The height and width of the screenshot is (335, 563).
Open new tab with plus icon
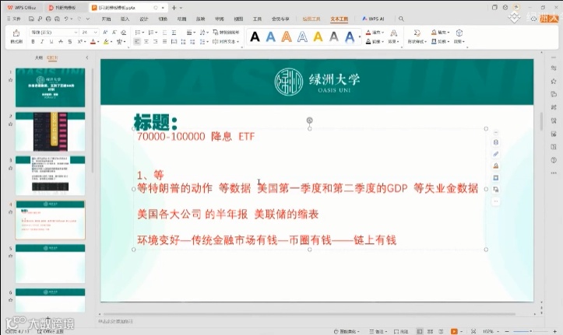(174, 8)
